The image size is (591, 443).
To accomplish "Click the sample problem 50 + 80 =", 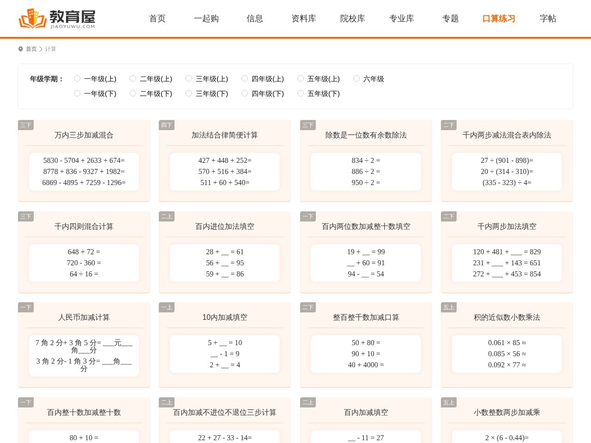I will tap(366, 343).
